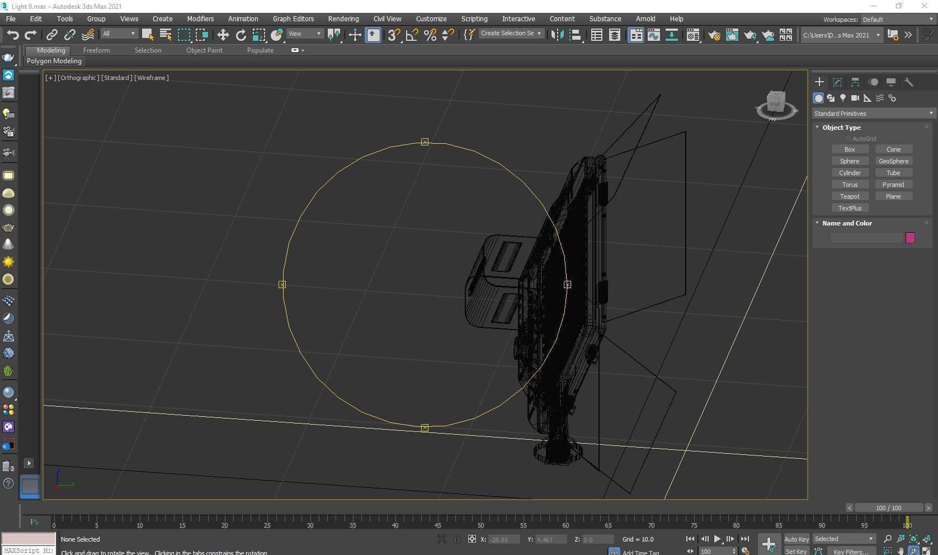The width and height of the screenshot is (938, 555).
Task: Collapse the Name and Color rollout
Action: pyautogui.click(x=817, y=223)
